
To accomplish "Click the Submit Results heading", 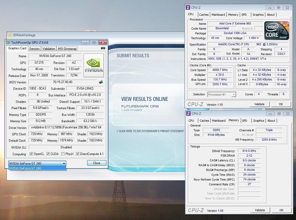I will tap(133, 55).
